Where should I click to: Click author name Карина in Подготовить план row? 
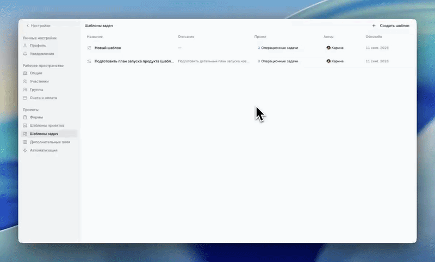337,61
